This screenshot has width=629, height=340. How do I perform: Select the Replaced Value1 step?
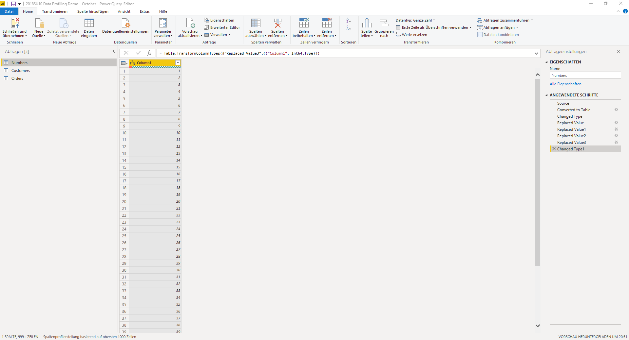(x=585, y=129)
